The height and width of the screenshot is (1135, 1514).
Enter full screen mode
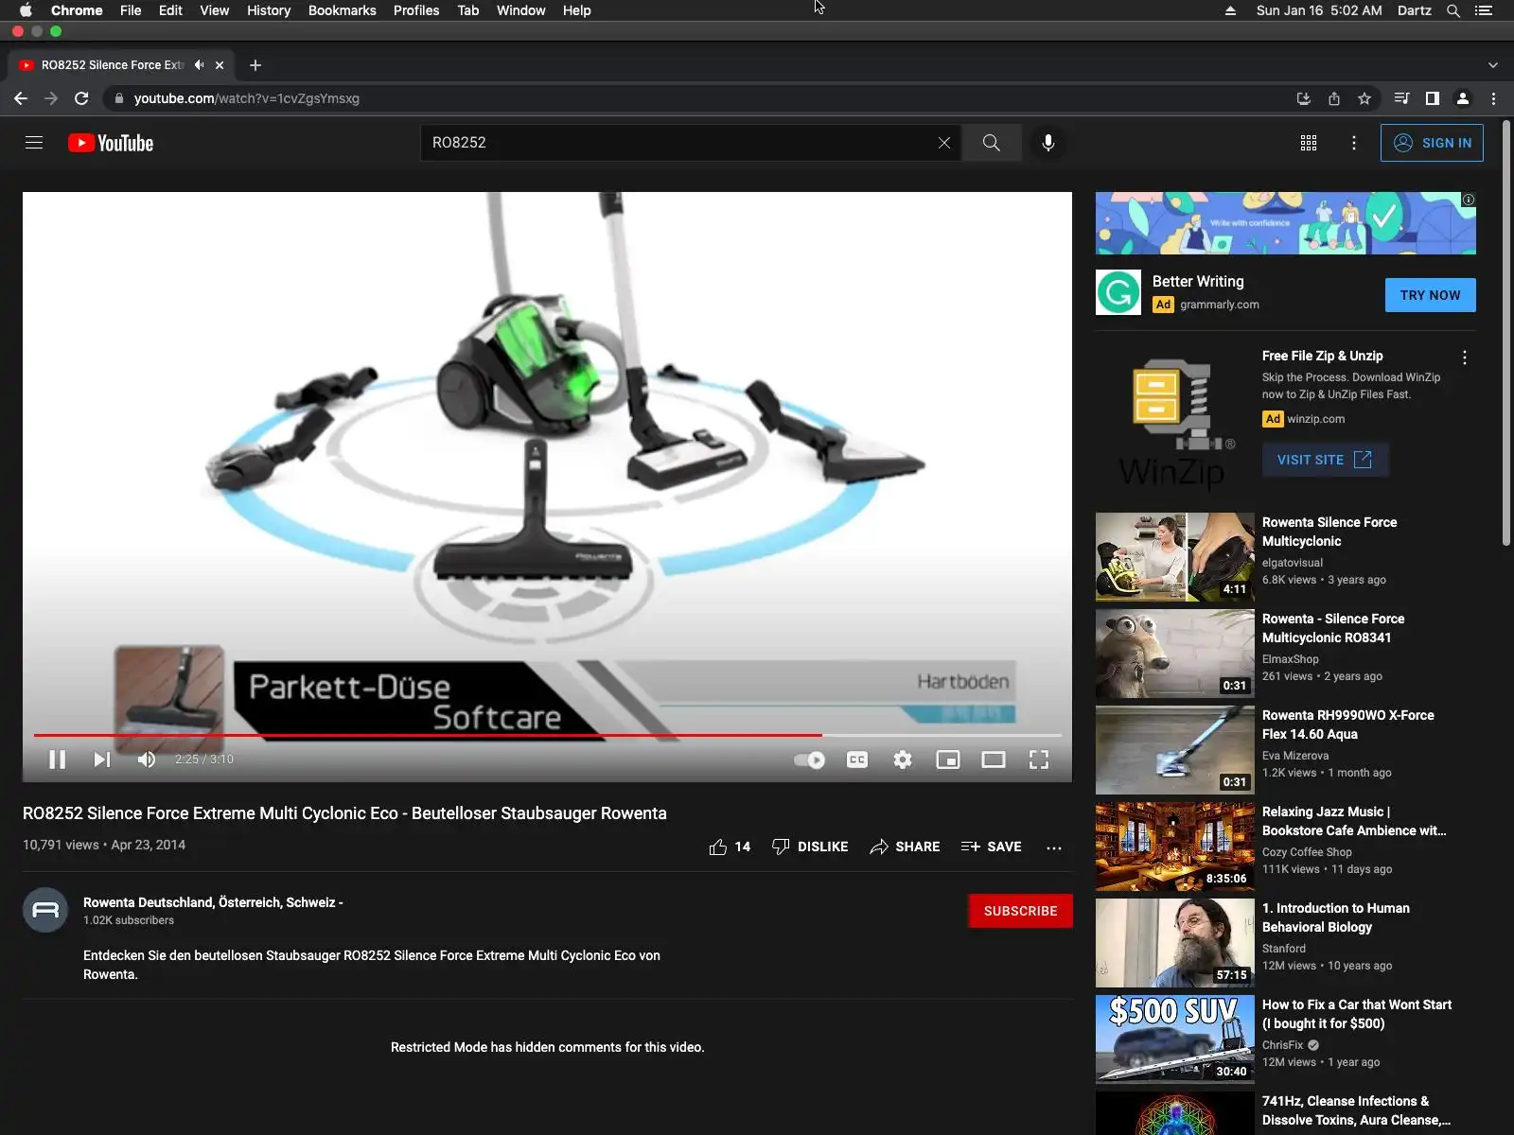click(1039, 760)
